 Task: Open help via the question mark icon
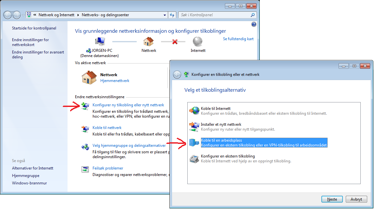point(254,24)
